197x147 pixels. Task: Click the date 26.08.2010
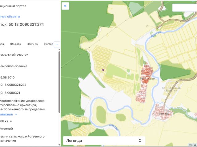(7, 77)
